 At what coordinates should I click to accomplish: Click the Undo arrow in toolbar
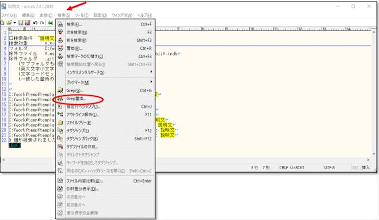click(36, 23)
